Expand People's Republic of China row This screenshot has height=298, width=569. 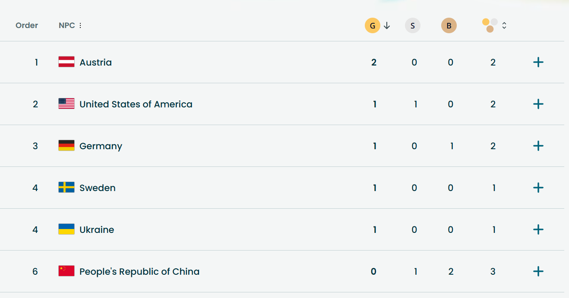coord(538,271)
